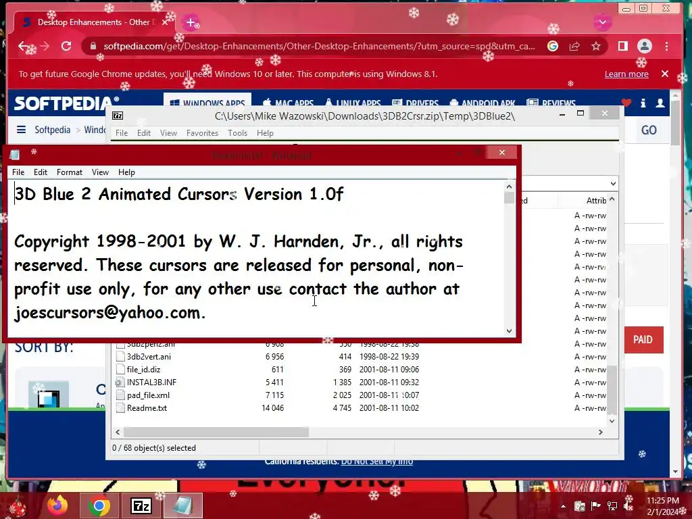Switch to Notepad on the taskbar
This screenshot has height=519, width=692.
click(183, 505)
